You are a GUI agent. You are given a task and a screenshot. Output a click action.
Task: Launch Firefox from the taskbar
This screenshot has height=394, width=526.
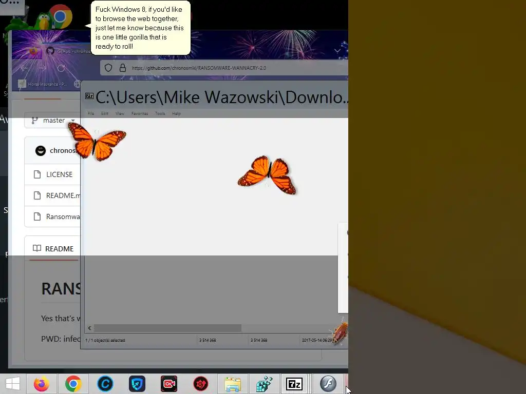coord(41,384)
